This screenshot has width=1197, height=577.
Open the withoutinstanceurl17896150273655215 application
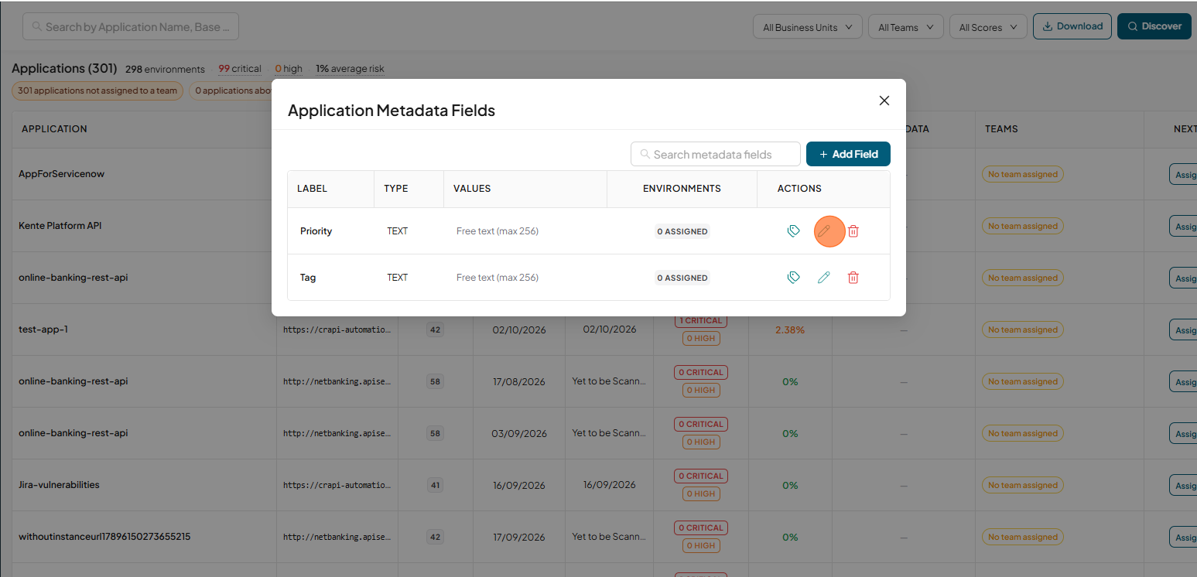click(x=104, y=537)
